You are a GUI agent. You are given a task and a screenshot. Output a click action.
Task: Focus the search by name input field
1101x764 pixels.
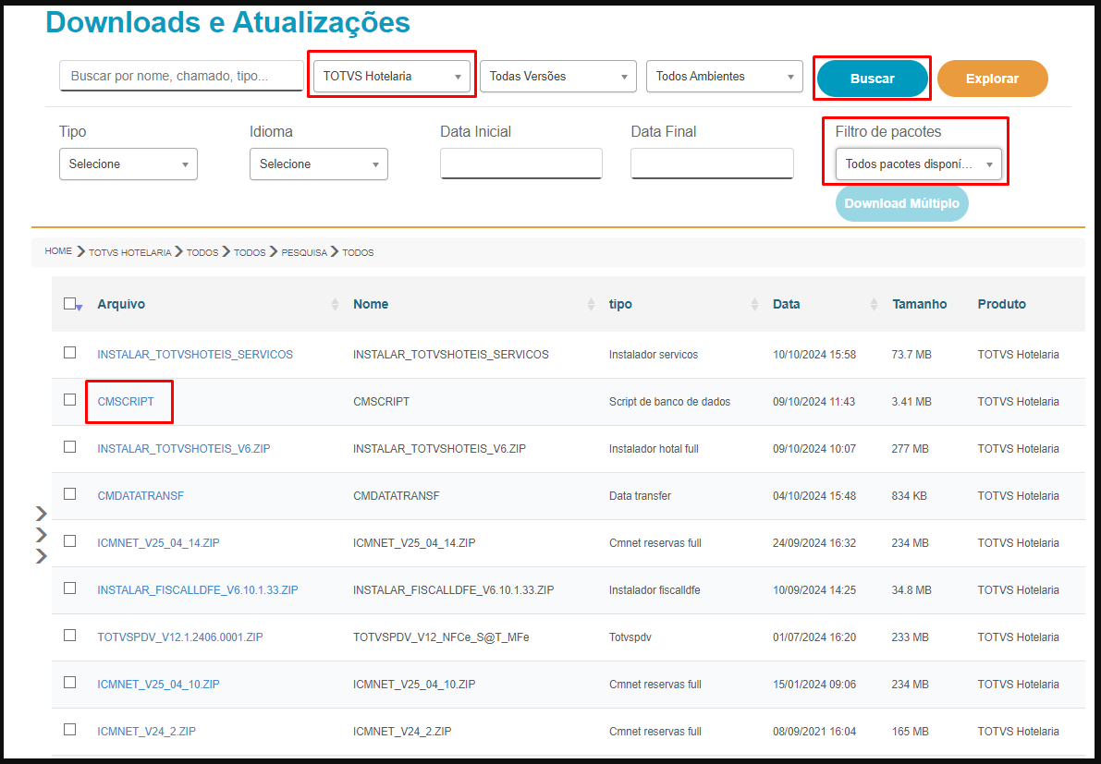[181, 76]
